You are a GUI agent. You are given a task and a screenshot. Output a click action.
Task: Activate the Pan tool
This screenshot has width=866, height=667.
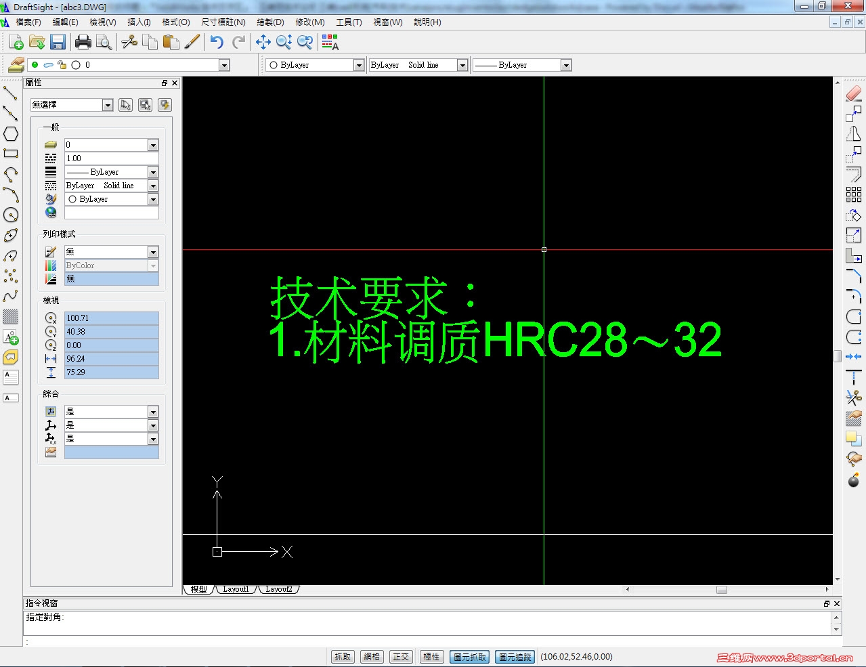[263, 43]
